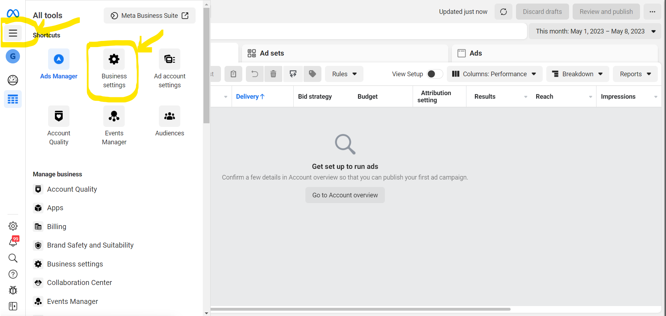The height and width of the screenshot is (316, 666).
Task: Open the Audiences shortcut
Action: [x=170, y=121]
